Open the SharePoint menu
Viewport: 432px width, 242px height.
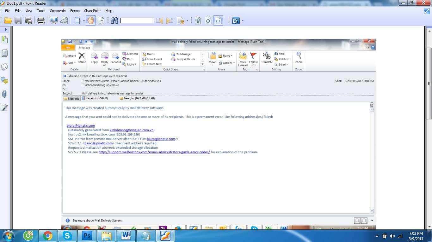[x=92, y=11]
